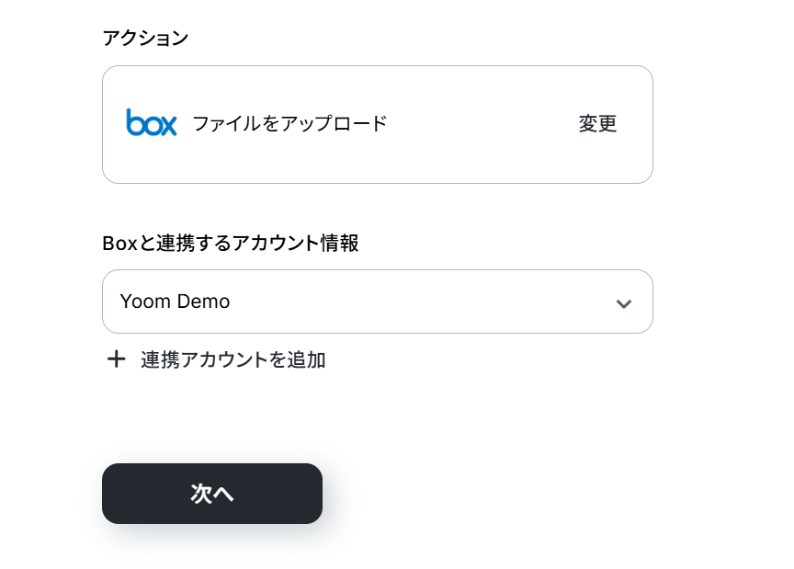Click 次へ to proceed
The image size is (794, 569).
pos(212,494)
